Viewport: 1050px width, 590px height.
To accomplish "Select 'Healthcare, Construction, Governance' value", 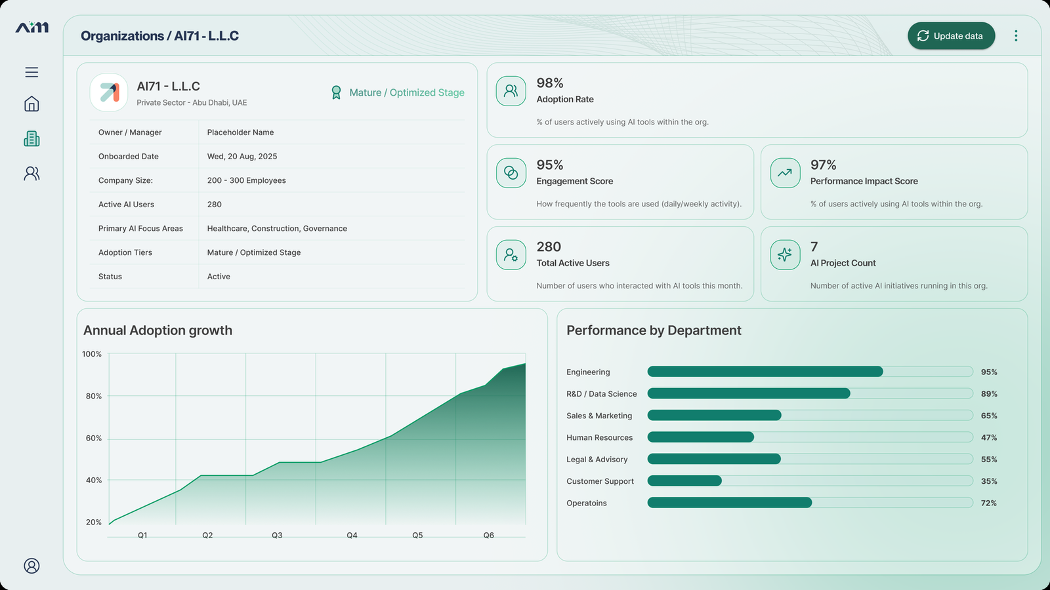I will point(277,228).
